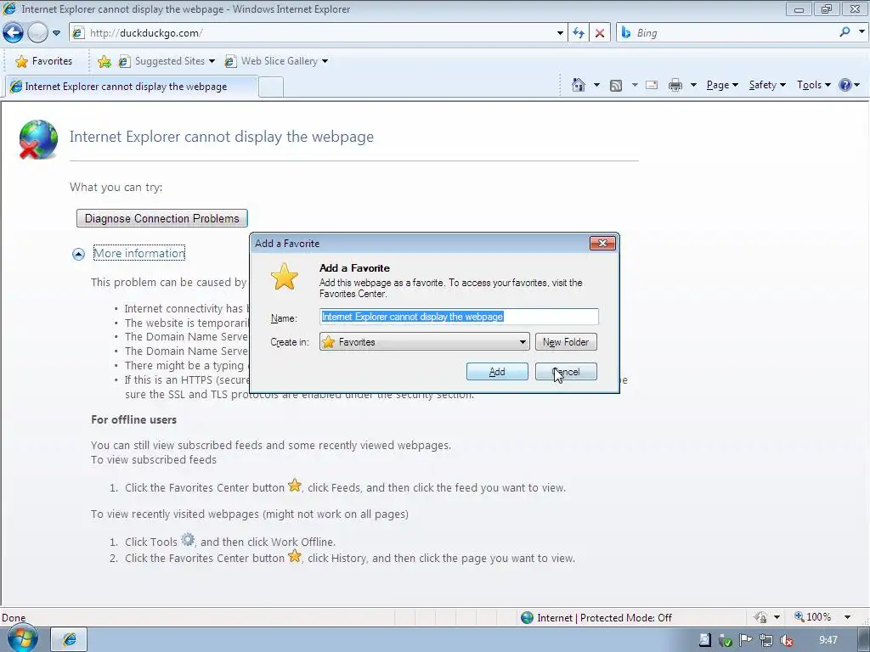Viewport: 870px width, 652px height.
Task: Click Diagnose Connection Problems button
Action: [162, 218]
